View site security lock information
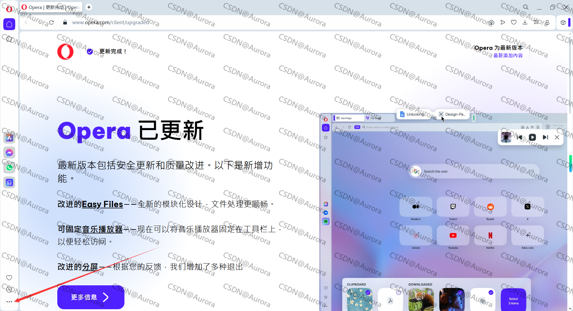 pos(65,22)
